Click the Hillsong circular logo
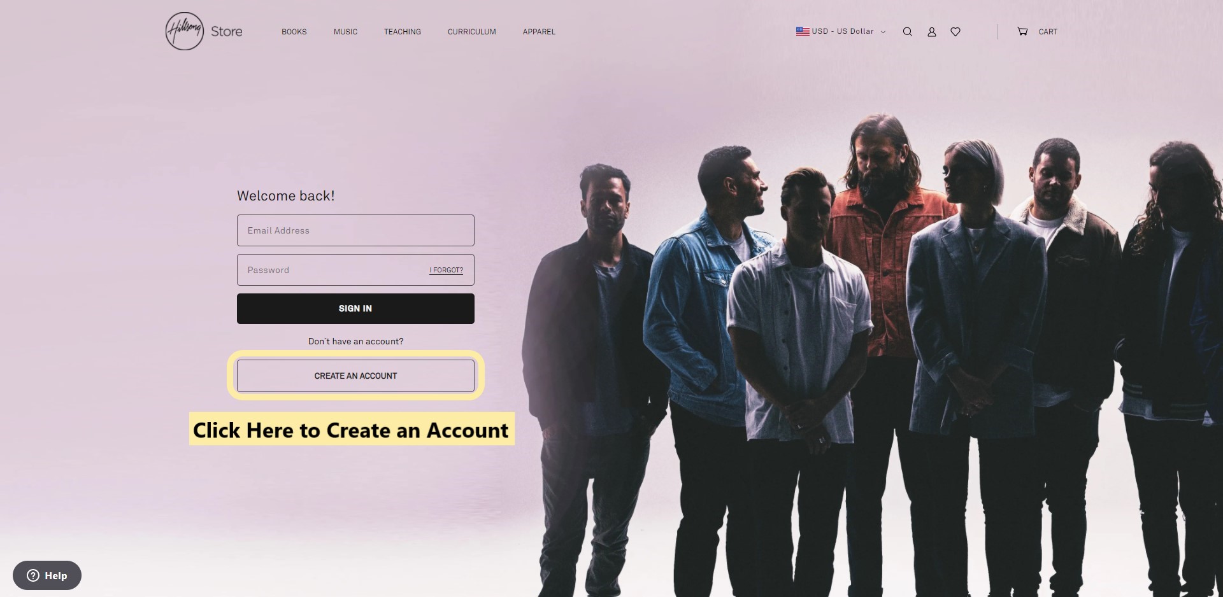Image resolution: width=1223 pixels, height=597 pixels. click(x=185, y=31)
